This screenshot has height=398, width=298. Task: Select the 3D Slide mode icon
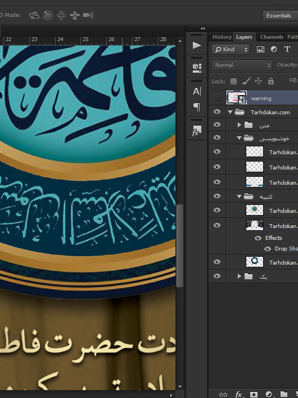coord(75,15)
